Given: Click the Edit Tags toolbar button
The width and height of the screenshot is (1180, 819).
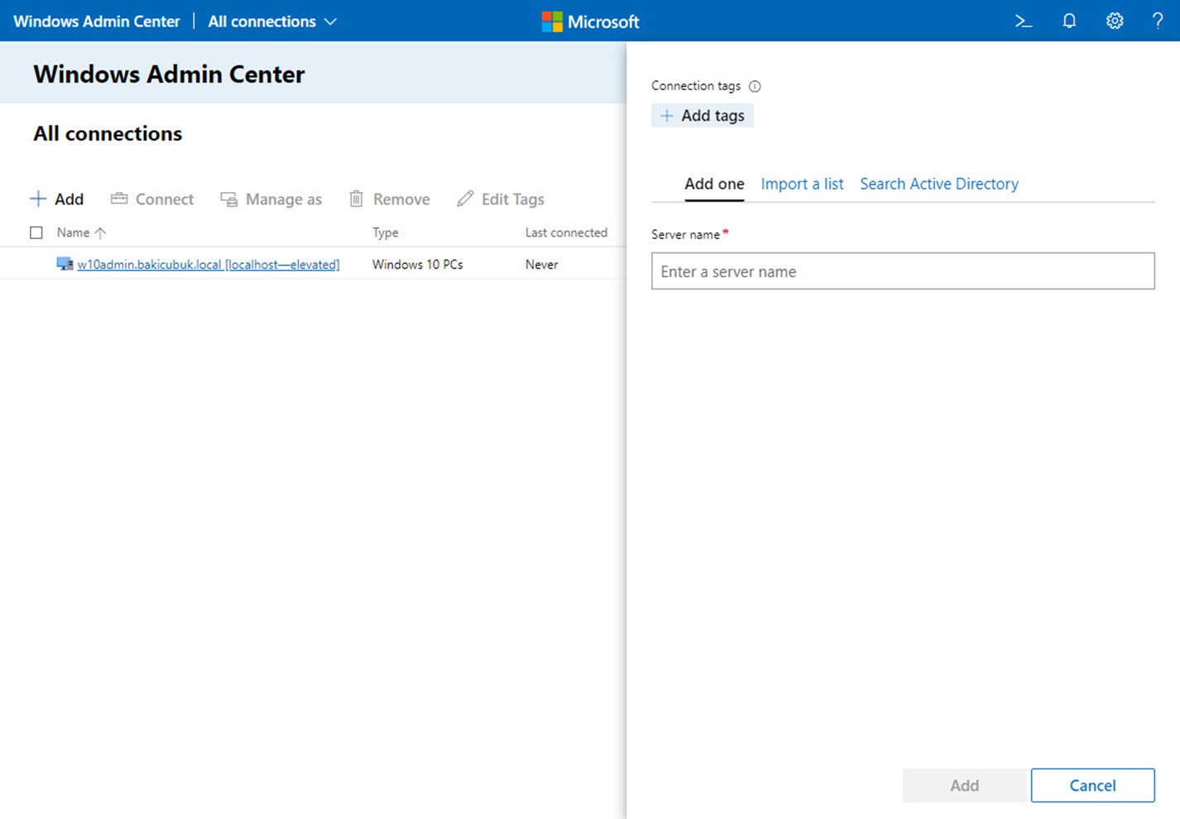Looking at the screenshot, I should point(501,199).
